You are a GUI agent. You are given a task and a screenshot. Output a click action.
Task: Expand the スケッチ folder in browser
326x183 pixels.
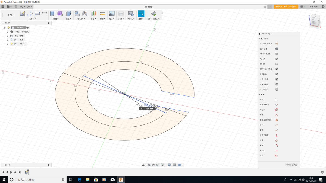8,44
